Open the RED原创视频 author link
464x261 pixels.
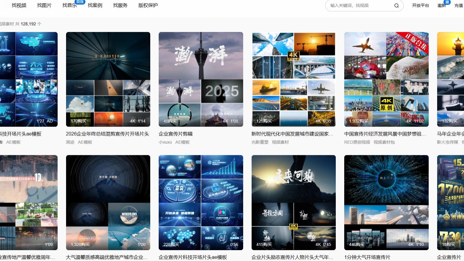357,142
